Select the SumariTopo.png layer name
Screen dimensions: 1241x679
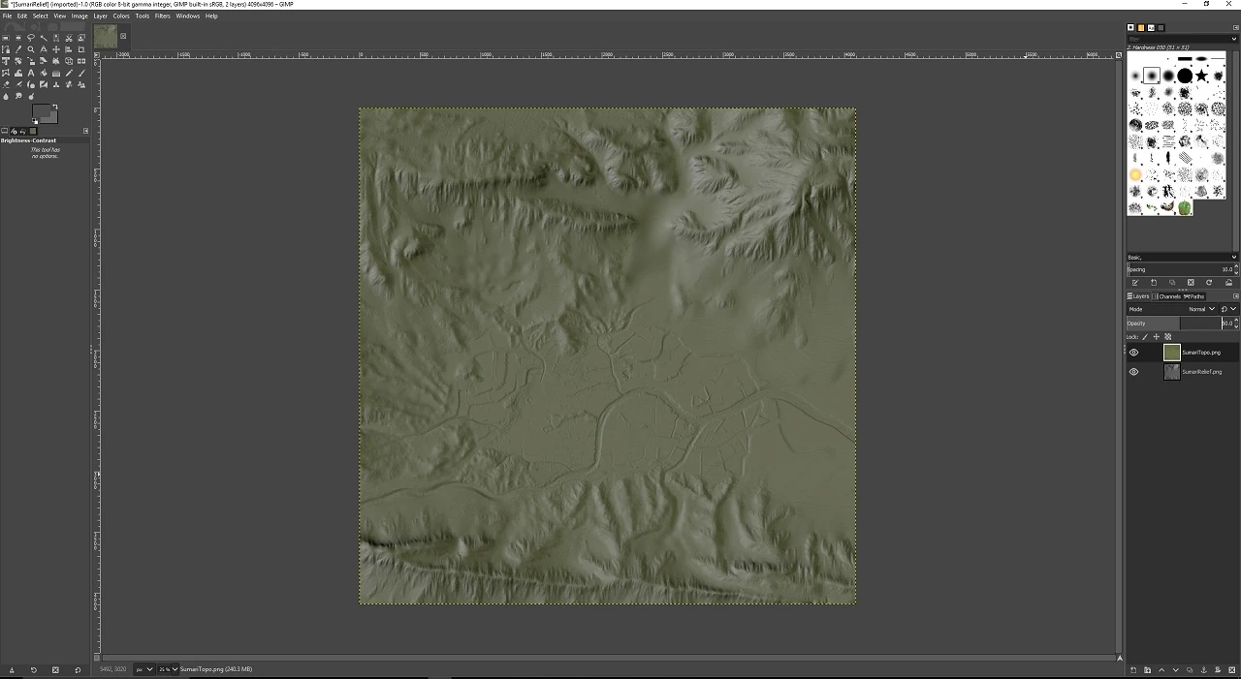(1201, 353)
